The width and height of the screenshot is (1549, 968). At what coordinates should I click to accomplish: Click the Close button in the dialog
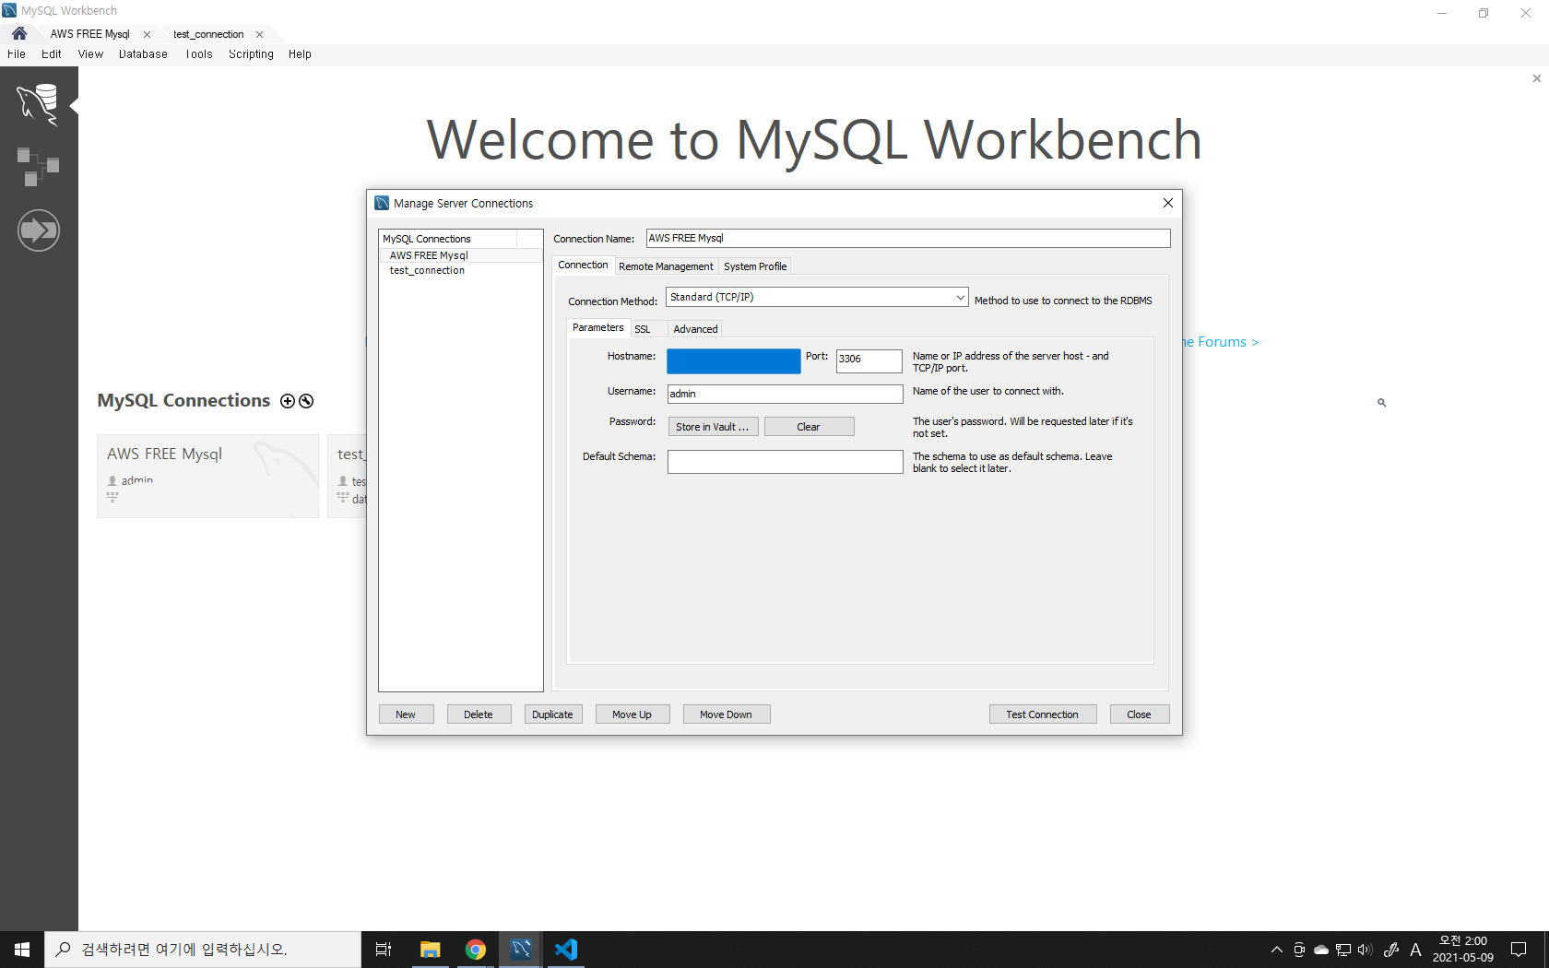(x=1139, y=714)
